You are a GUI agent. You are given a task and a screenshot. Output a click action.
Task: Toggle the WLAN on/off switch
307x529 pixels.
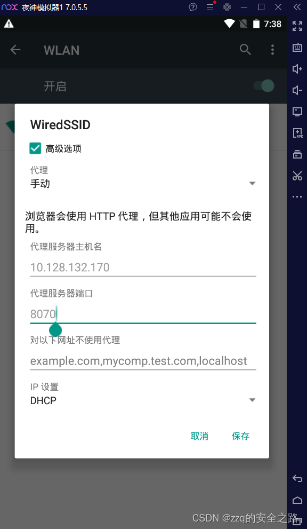263,85
